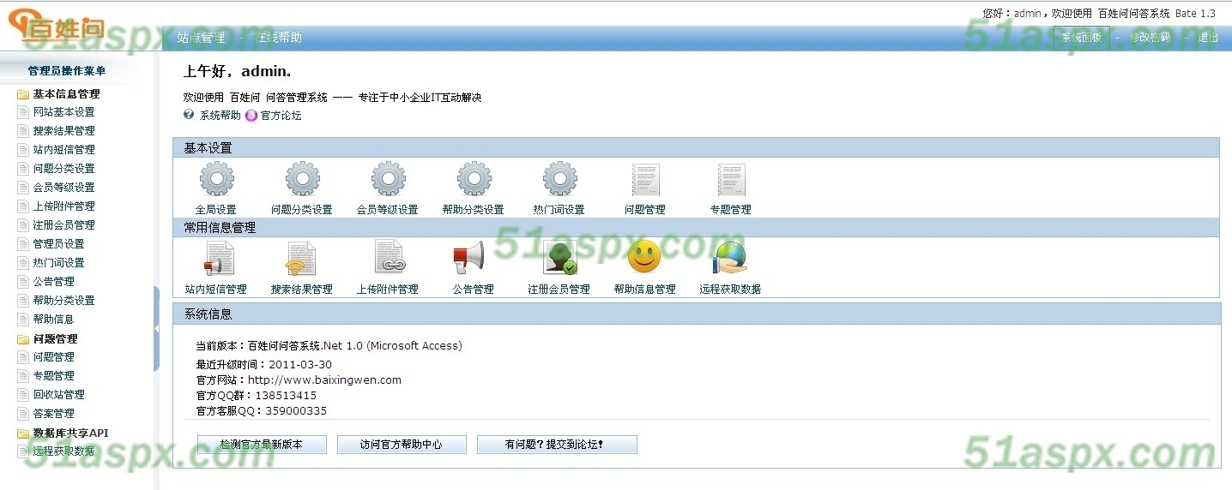Open the 上传附件管理 link icon

pyautogui.click(x=389, y=257)
